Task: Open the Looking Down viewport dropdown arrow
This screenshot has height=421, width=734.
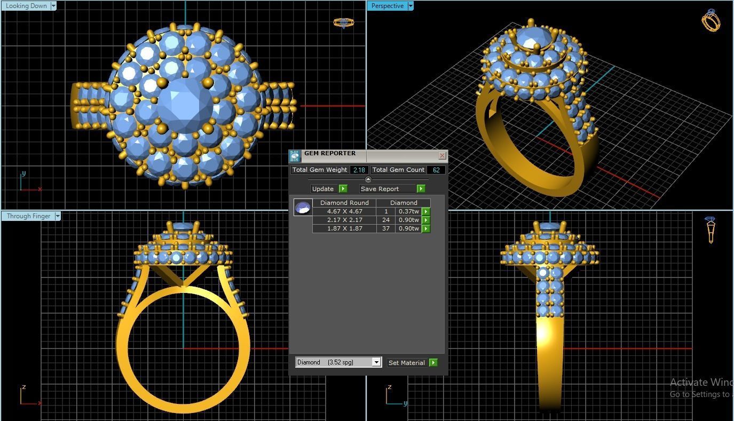Action: click(53, 6)
